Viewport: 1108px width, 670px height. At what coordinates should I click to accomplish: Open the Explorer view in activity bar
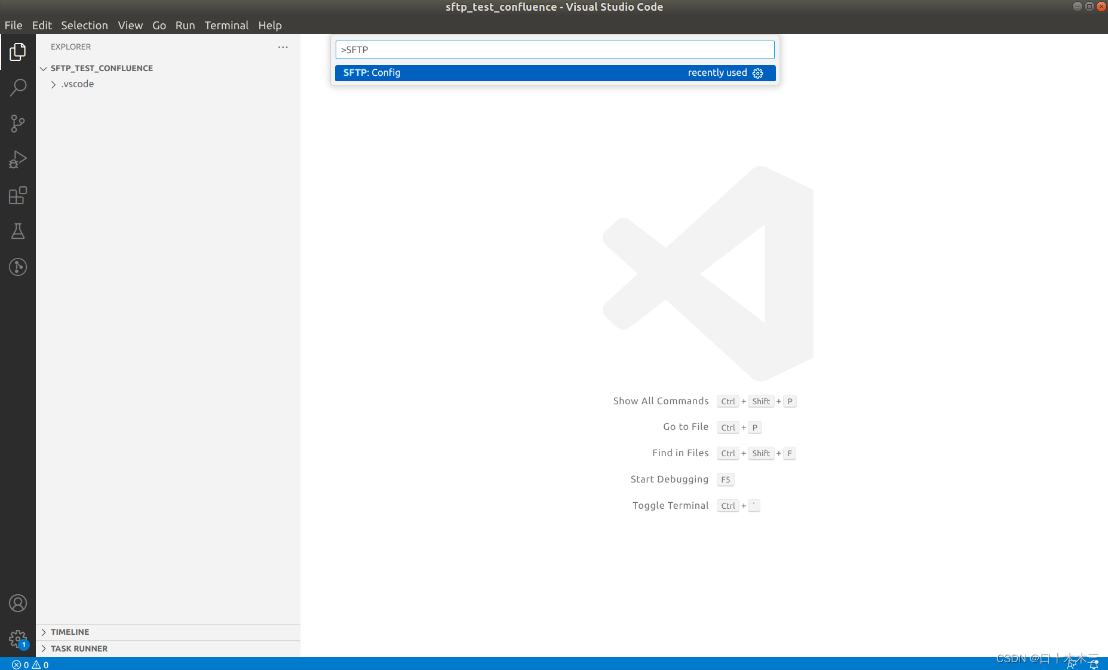tap(18, 52)
